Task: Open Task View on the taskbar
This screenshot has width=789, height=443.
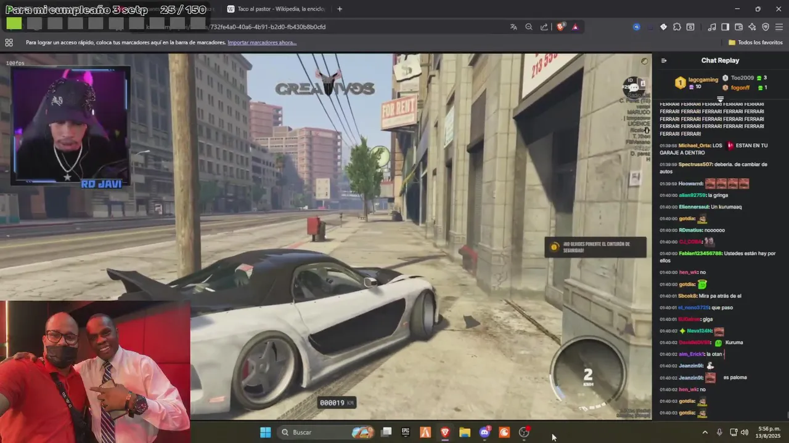Action: (386, 433)
